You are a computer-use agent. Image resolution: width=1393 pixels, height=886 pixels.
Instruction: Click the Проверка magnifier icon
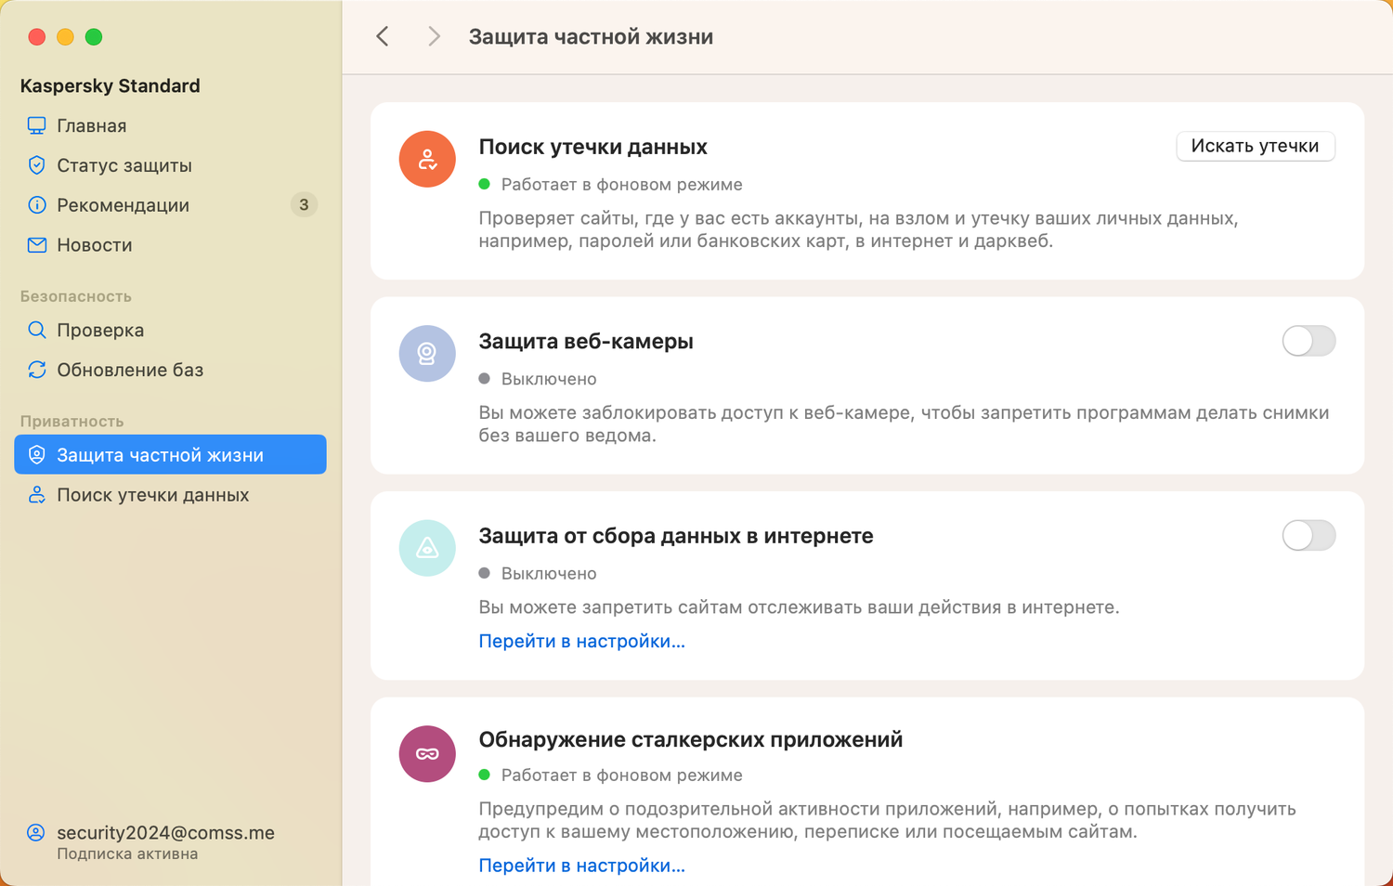pos(37,330)
